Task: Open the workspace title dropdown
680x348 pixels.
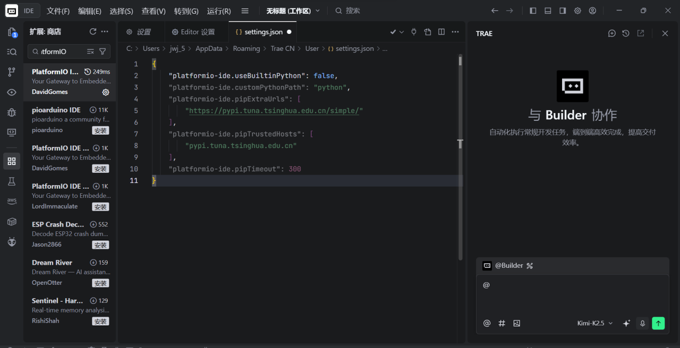Action: 293,11
